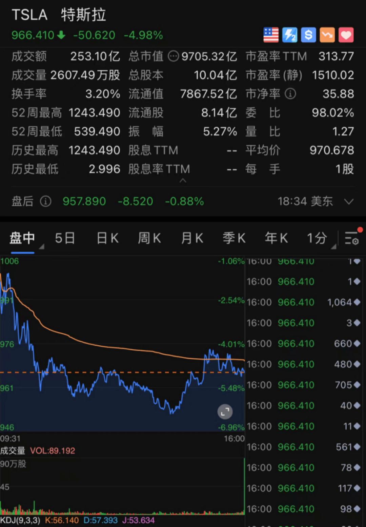The image size is (366, 527).
Task: Tap the 52周最低 value 539.490
Action: tap(97, 131)
